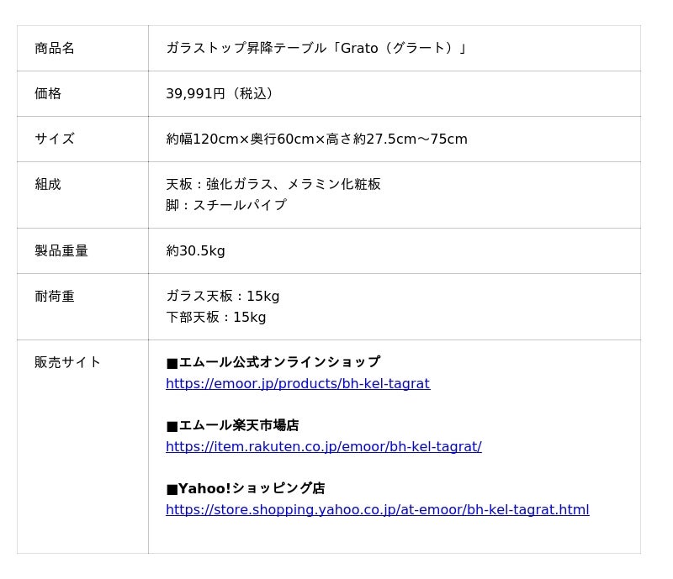
Task: Open the item.rakuten.co.jp product link
Action: [323, 447]
